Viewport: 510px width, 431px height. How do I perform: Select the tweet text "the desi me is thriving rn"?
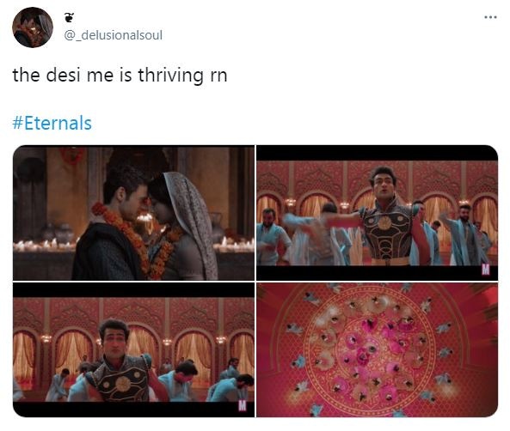pos(120,76)
